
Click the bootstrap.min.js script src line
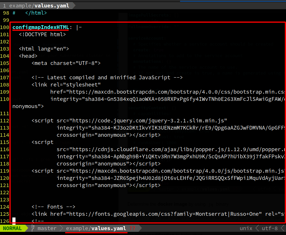tap(159, 171)
